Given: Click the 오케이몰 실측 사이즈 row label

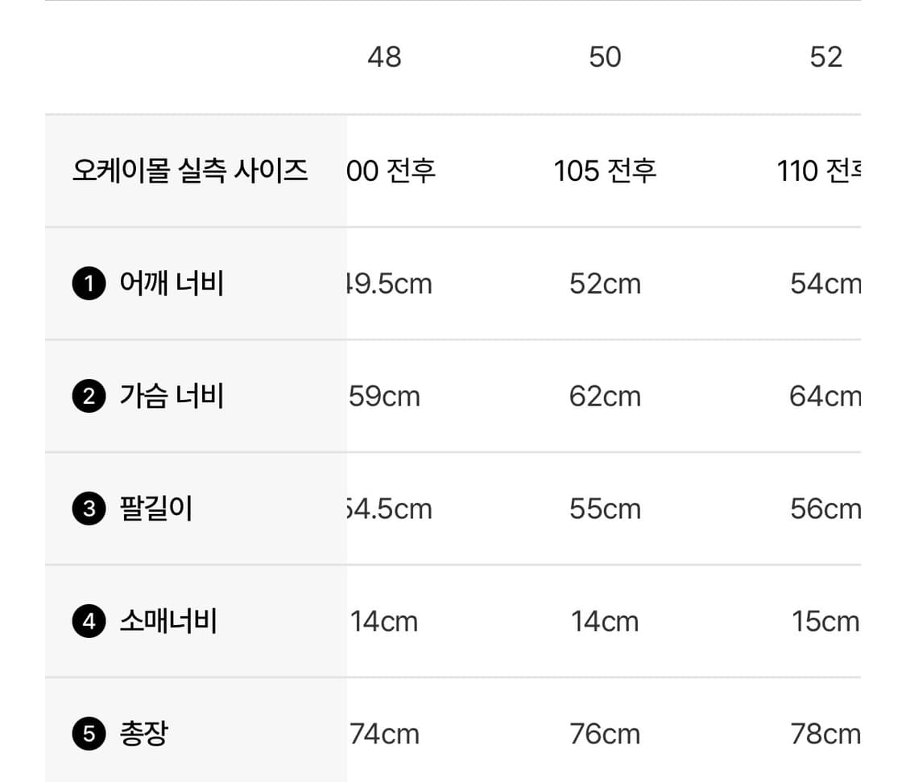Looking at the screenshot, I should (x=190, y=171).
